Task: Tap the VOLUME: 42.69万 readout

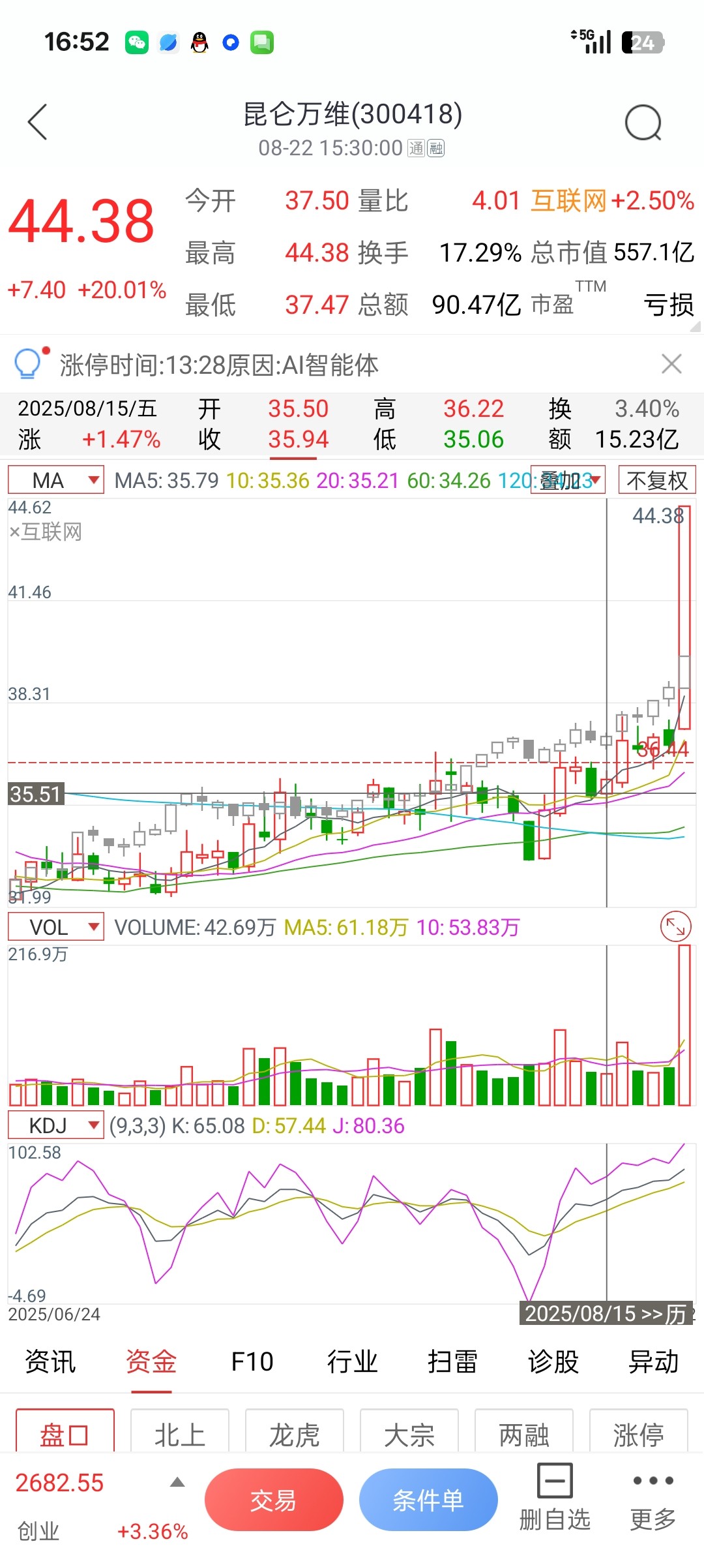Action: point(195,927)
